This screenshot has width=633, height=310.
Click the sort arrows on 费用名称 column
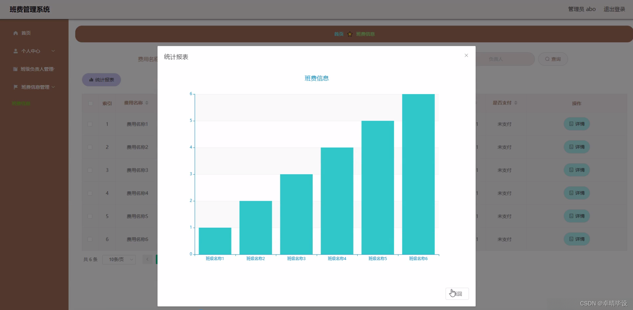[x=146, y=103]
